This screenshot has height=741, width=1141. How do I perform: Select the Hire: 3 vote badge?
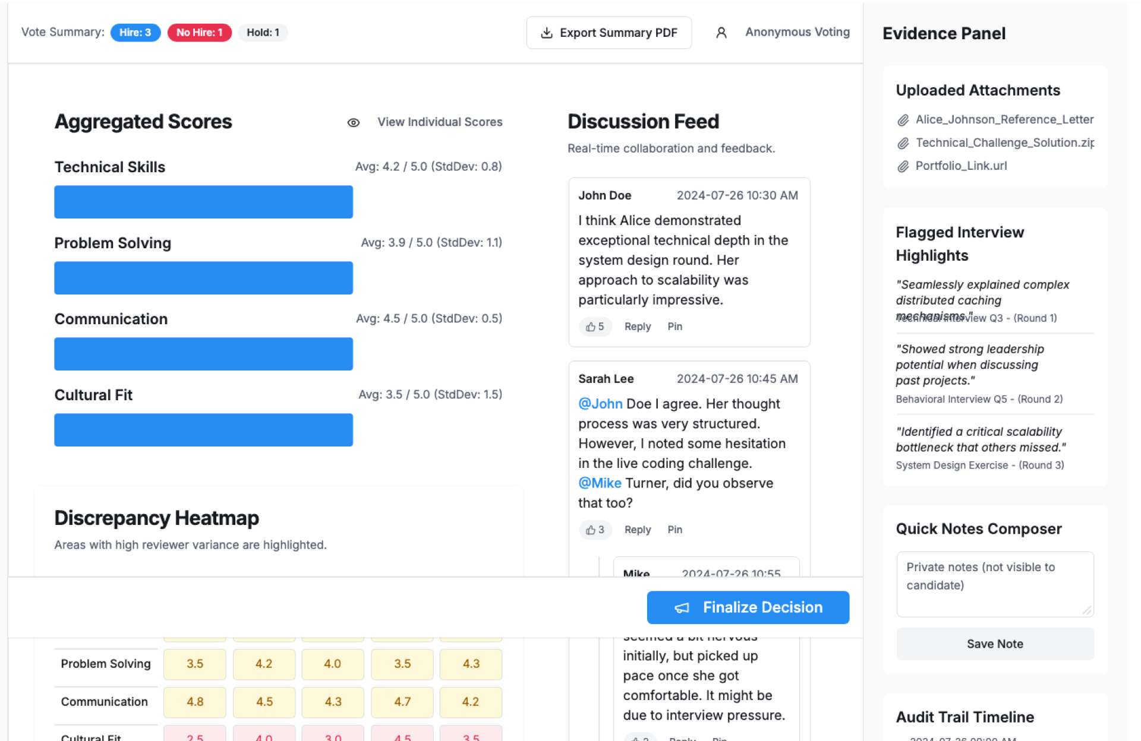[135, 33]
